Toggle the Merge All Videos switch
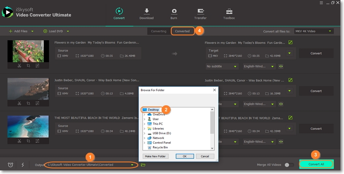This screenshot has height=174, width=344. click(x=287, y=165)
